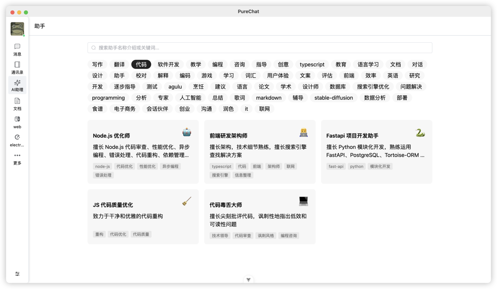The height and width of the screenshot is (289, 497).
Task: Select the 创意 tag
Action: (283, 64)
